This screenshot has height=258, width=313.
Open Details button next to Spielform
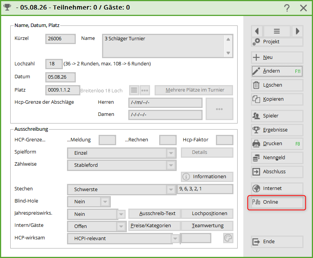click(x=207, y=152)
